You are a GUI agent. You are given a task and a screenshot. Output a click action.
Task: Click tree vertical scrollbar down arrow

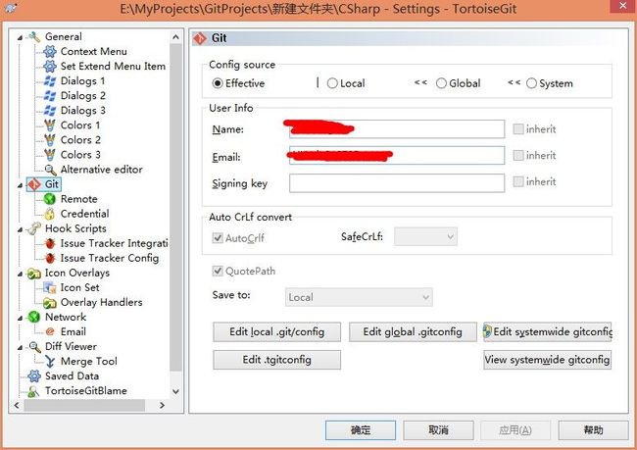point(175,391)
